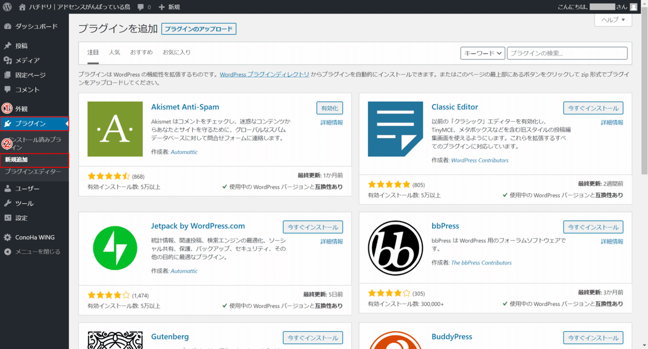Click 今すぐインストール for Gutenberg
The height and width of the screenshot is (349, 648).
[313, 338]
